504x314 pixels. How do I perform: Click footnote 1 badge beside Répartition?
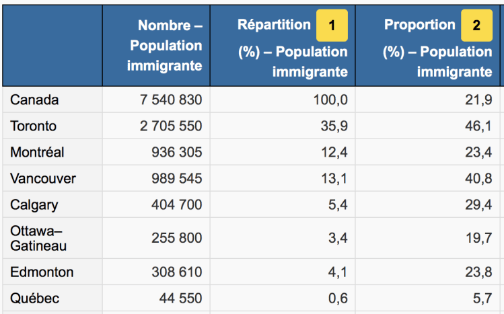332,26
